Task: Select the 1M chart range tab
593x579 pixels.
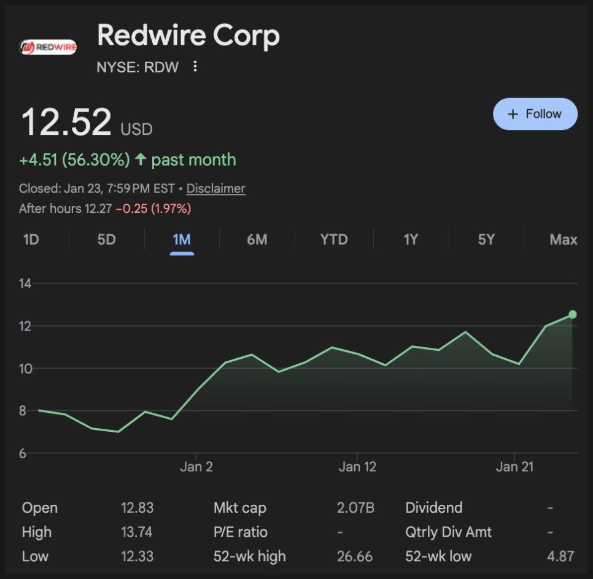Action: 182,240
